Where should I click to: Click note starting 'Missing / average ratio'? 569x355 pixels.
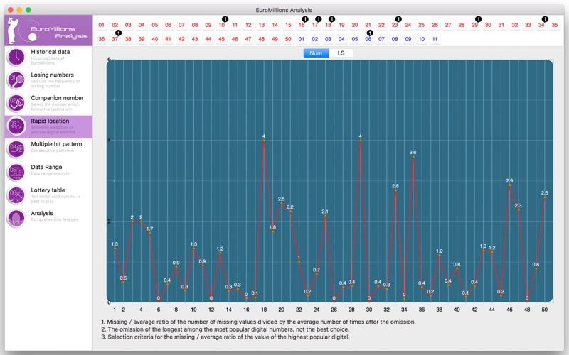(258, 322)
